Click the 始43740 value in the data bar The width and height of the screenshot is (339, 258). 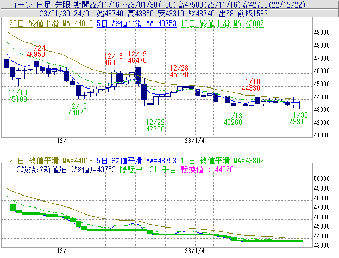(x=110, y=14)
